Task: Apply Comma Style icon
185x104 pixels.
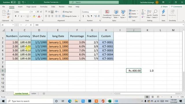Action: (91, 16)
